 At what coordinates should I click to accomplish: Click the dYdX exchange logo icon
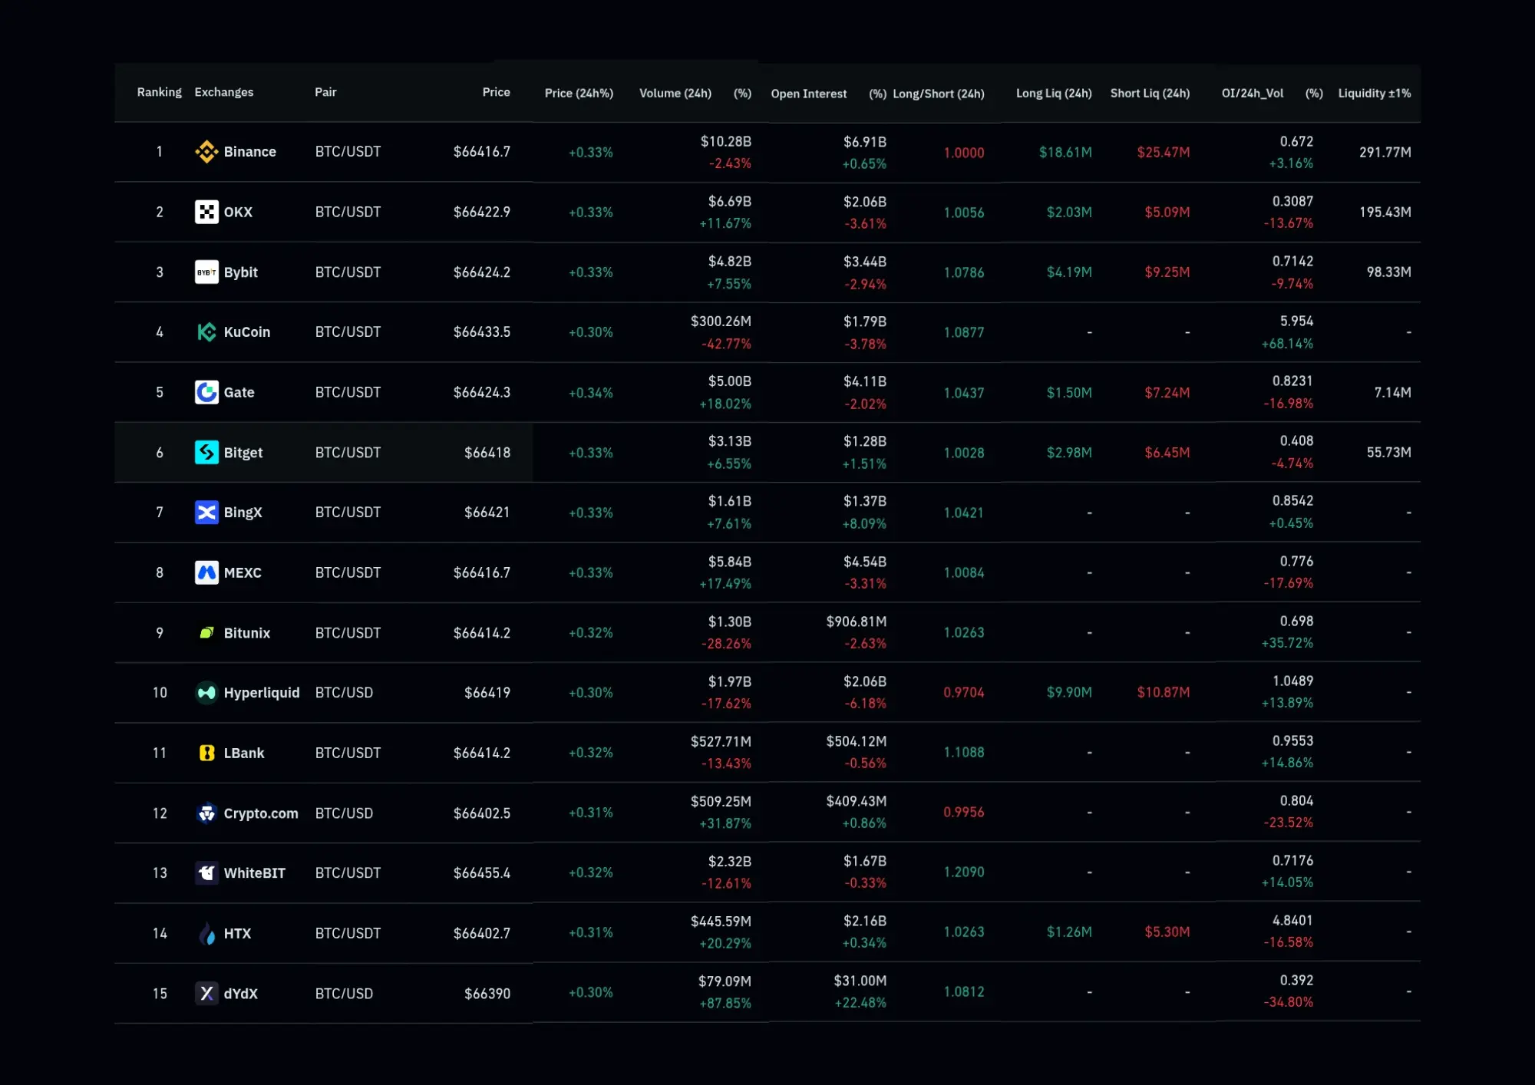click(x=206, y=993)
